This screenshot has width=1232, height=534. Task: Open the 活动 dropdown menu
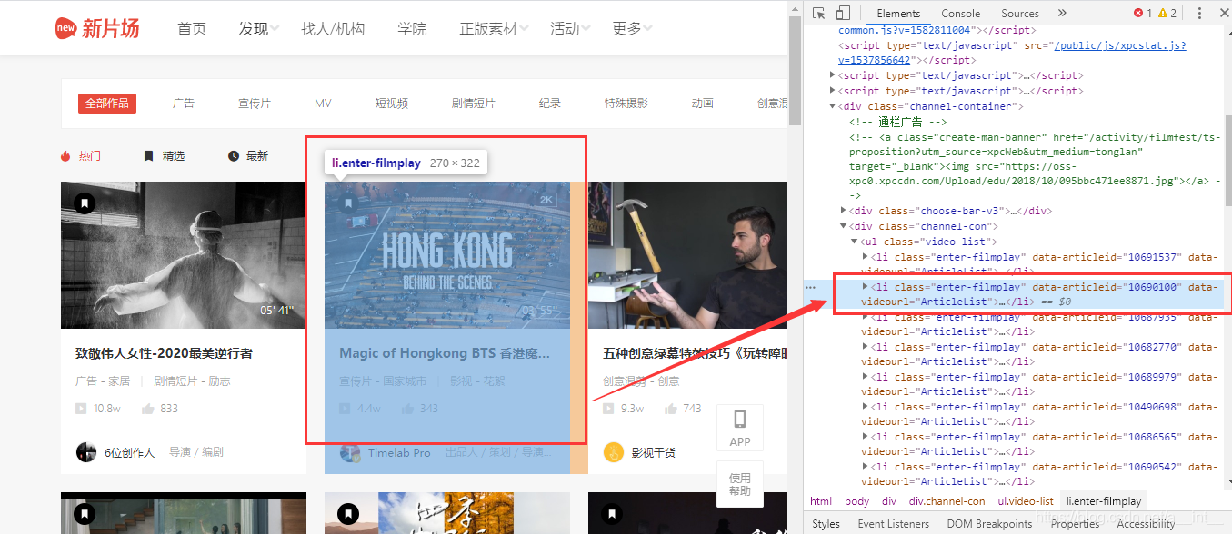(x=571, y=29)
